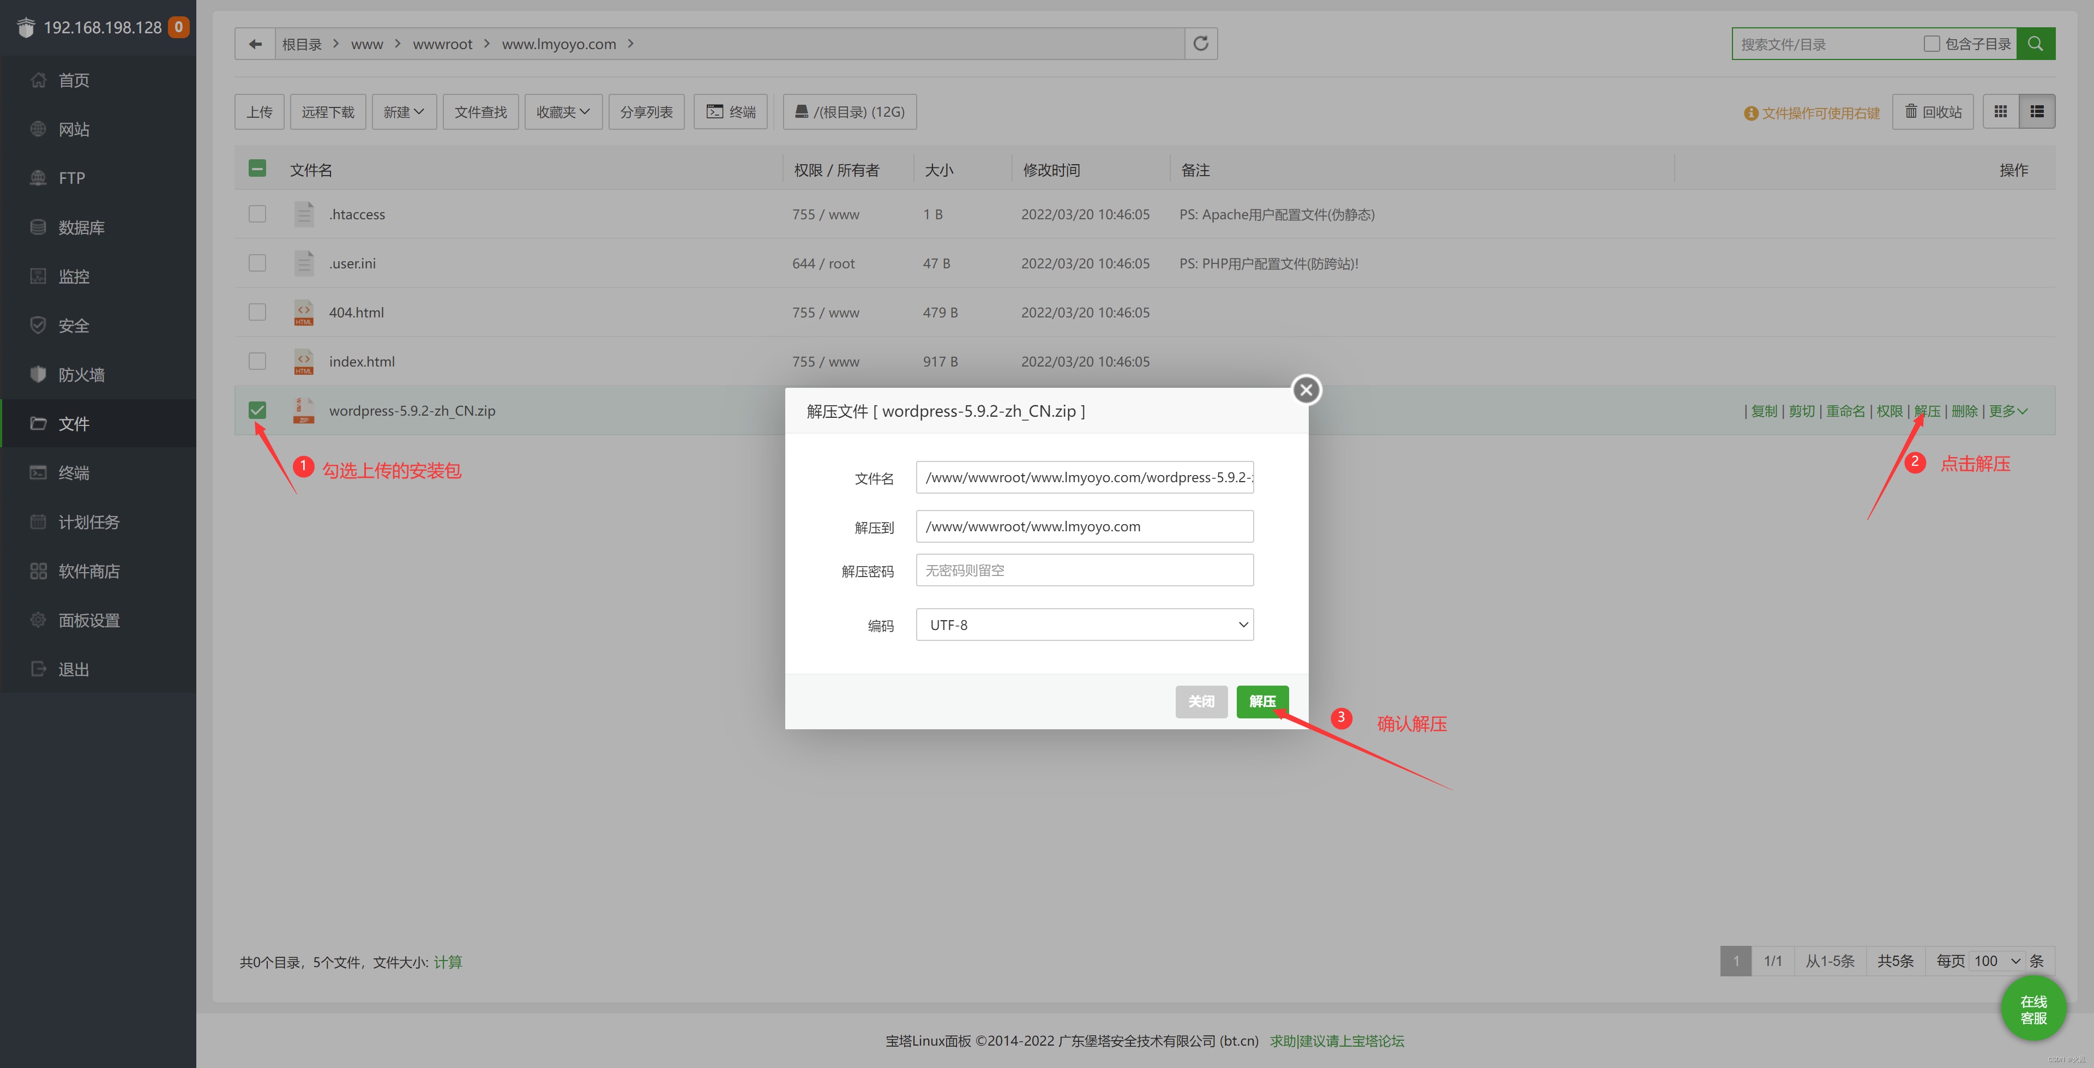Click the 关闭 button in dialog
The width and height of the screenshot is (2094, 1068).
point(1201,701)
